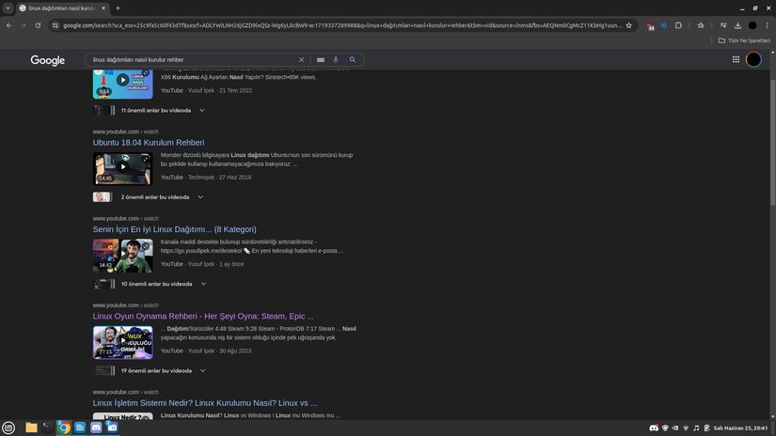Screen dimensions: 776x436
Task: Select the linux dağıtımları nasıl kurulur tab
Action: (60, 8)
